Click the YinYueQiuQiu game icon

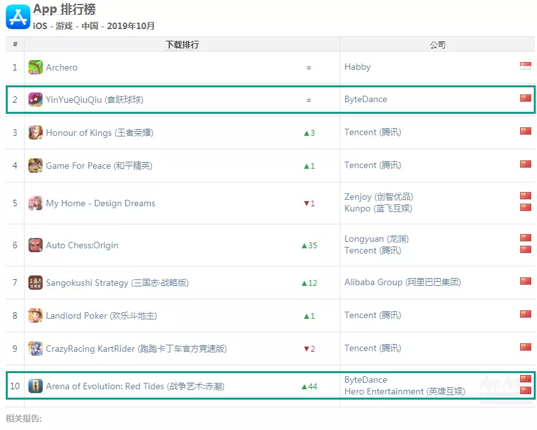coord(36,100)
